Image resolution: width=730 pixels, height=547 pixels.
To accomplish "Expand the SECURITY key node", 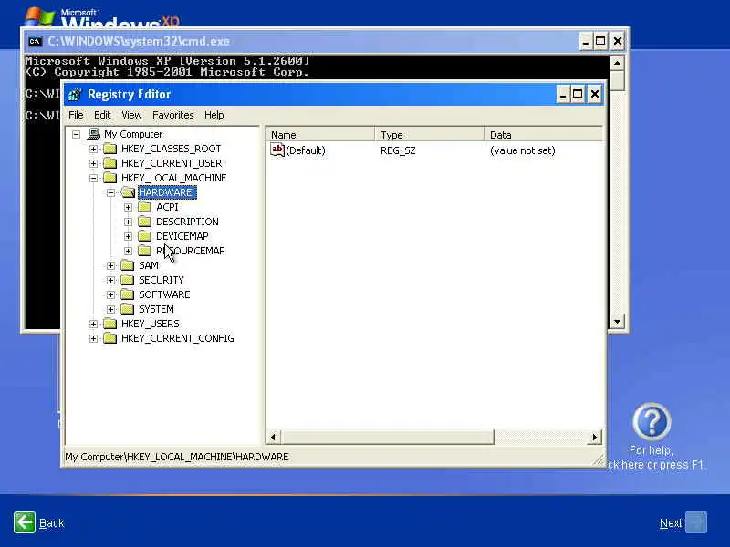I will coord(110,280).
